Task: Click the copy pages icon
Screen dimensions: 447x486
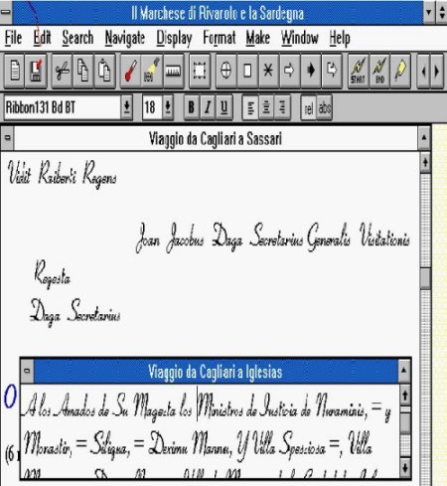Action: coord(82,71)
